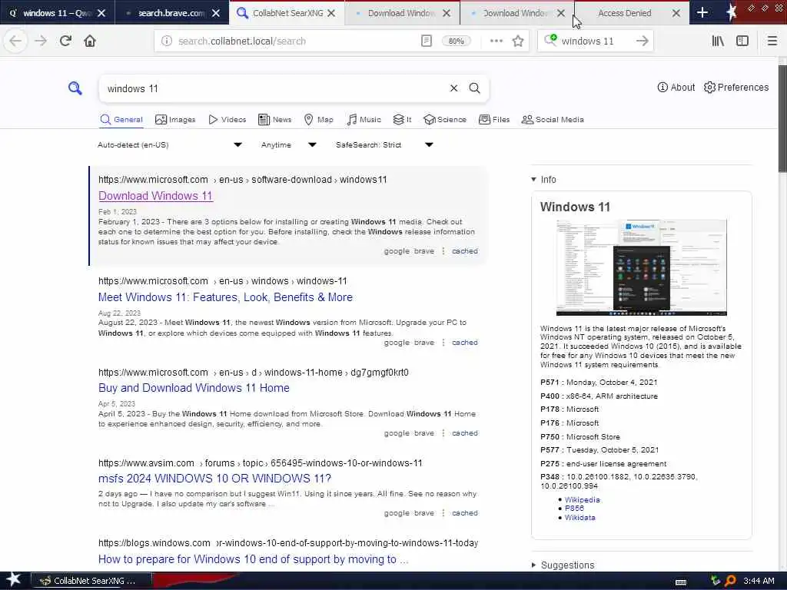The width and height of the screenshot is (787, 590).
Task: Click the windows 11 search input field
Action: [276, 88]
